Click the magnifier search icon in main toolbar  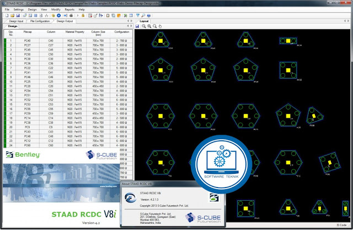(x=143, y=15)
